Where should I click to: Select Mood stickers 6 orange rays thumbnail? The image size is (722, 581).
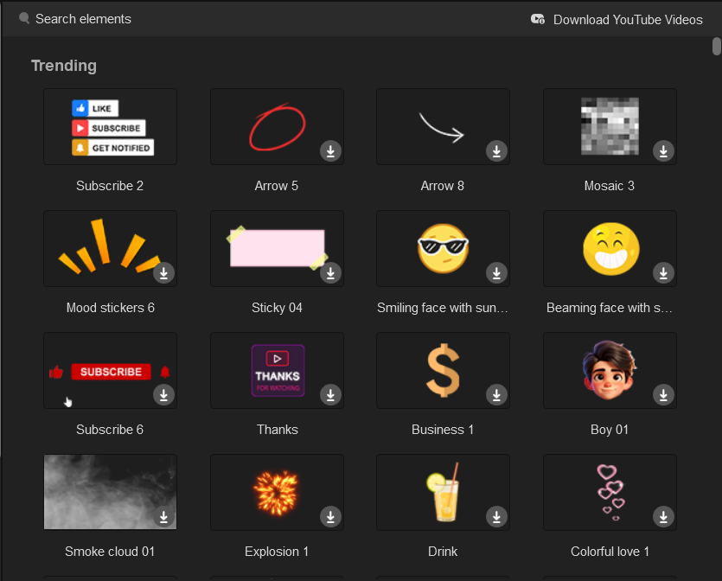pos(110,249)
